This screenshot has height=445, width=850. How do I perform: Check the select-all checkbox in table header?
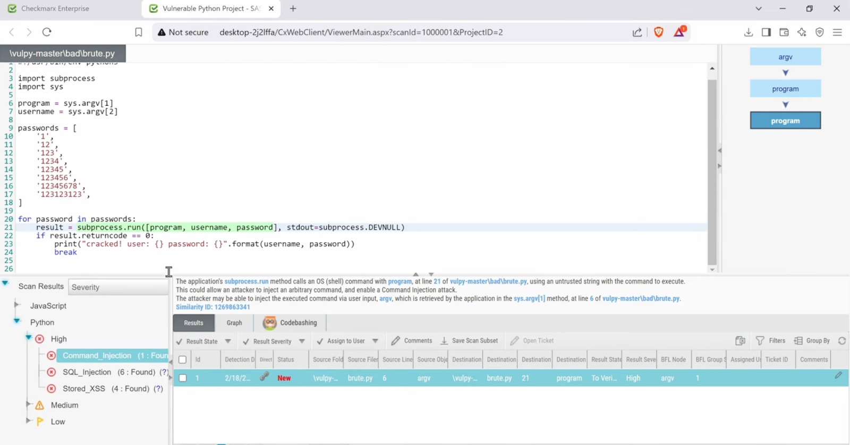pos(183,360)
